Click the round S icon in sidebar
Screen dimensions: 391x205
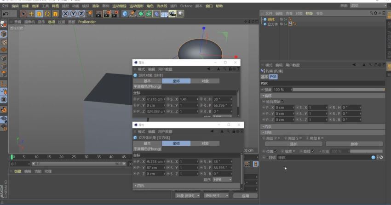tap(4, 100)
